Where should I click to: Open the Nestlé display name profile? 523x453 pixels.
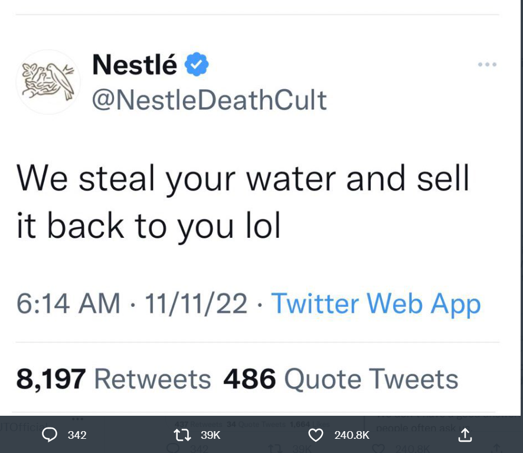click(135, 64)
